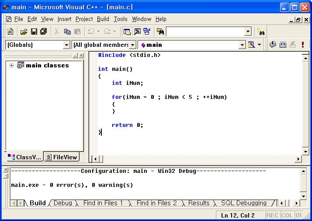
Task: Select the Debug output tab
Action: [x=62, y=203]
